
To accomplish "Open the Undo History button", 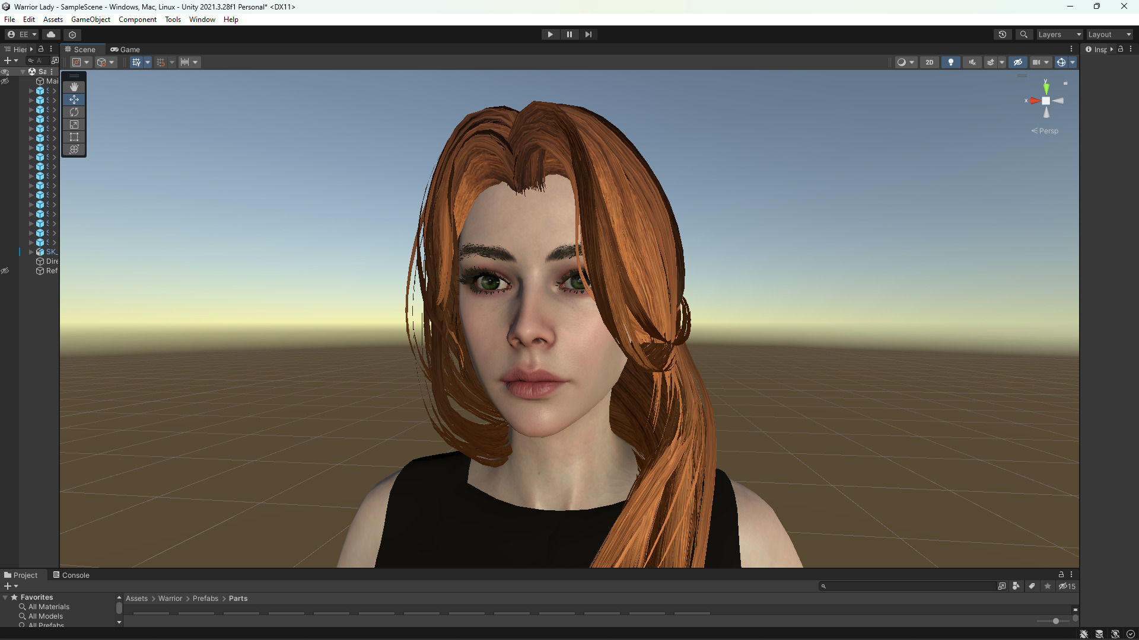I will pyautogui.click(x=1003, y=34).
